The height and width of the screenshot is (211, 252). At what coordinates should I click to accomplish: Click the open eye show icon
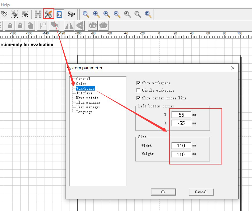[x=93, y=26]
